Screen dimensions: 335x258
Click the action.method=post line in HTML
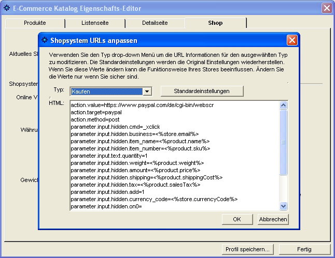tap(95, 119)
